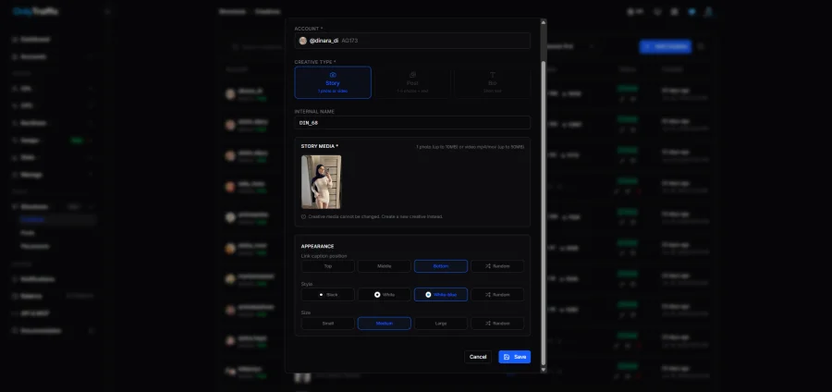Screen dimensions: 832x392
Task: Pick Random for caption style
Action: click(x=497, y=294)
